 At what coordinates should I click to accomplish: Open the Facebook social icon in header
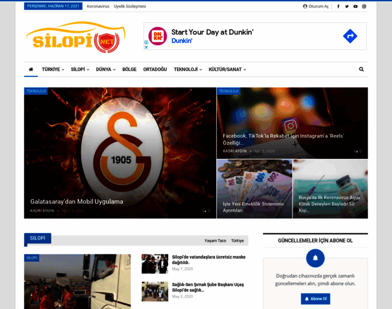click(x=338, y=7)
